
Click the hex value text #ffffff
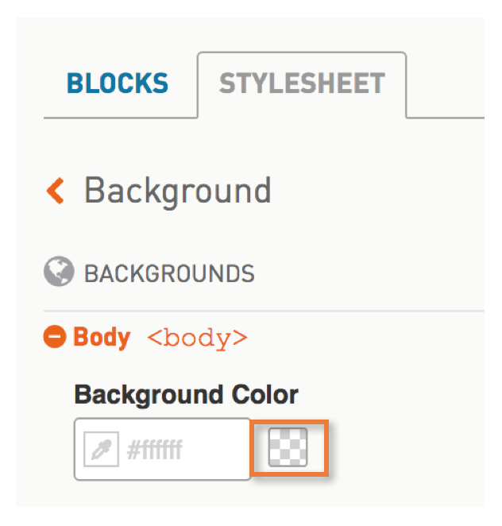155,450
